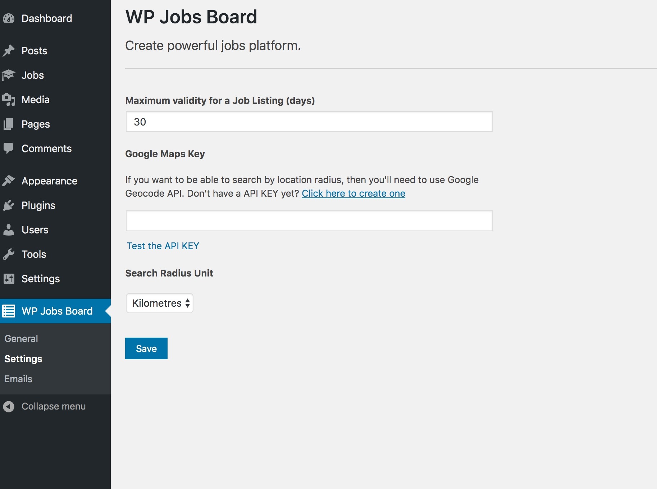The width and height of the screenshot is (657, 489).
Task: Click the Dashboard gauge icon
Action: point(9,18)
